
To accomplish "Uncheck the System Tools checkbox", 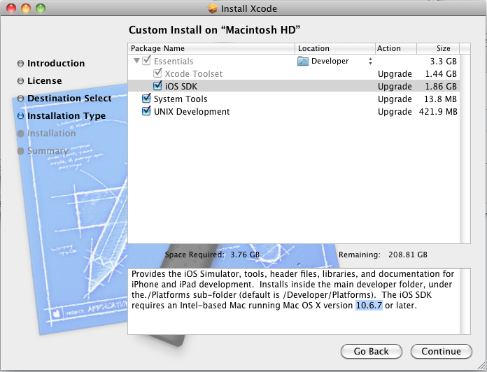I will (x=146, y=99).
